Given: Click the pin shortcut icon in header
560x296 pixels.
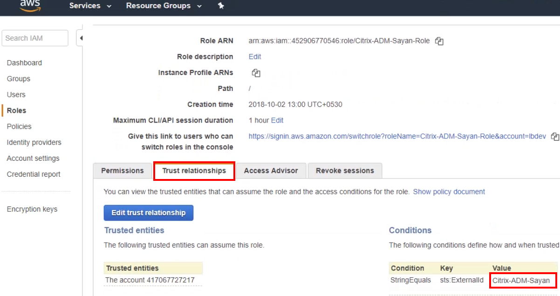Looking at the screenshot, I should [x=221, y=6].
